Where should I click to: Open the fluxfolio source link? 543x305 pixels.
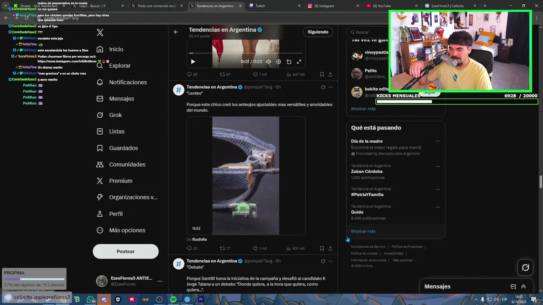[199, 240]
